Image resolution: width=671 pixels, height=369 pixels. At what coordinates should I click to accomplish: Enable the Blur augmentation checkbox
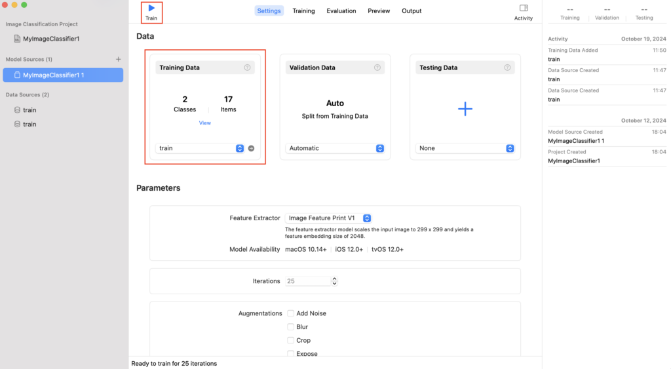(x=291, y=327)
